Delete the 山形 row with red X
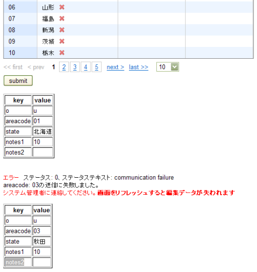Screen dimensions: 257x272 click(x=62, y=7)
